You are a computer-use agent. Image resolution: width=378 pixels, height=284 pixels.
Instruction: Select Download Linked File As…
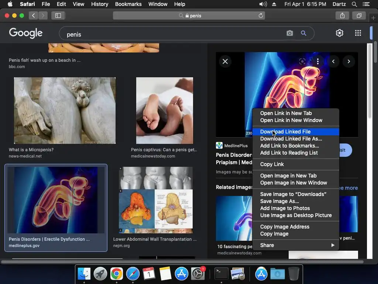click(x=296, y=139)
